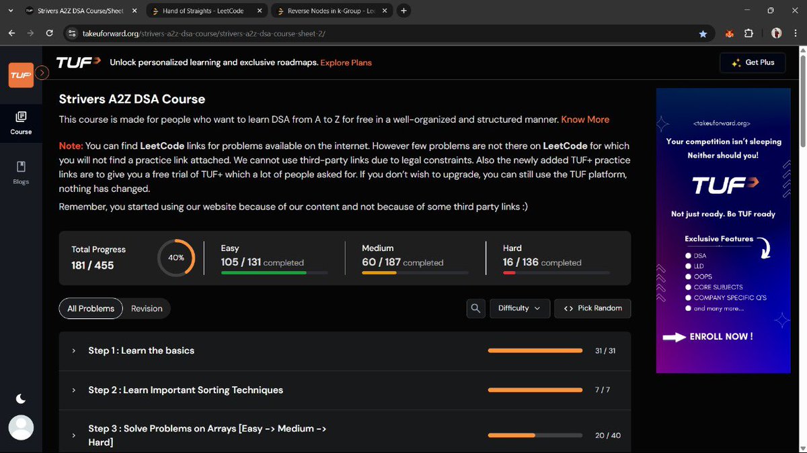Viewport: 807px width, 453px height.
Task: Click the 31 / 31 count for Step 1
Action: 605,351
